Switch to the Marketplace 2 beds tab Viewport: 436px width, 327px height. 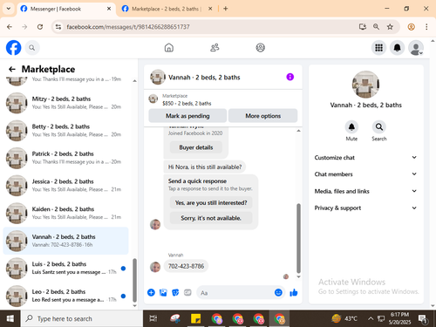coord(166,9)
